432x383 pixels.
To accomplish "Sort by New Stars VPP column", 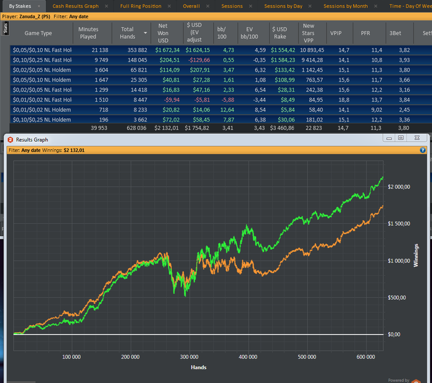I will pos(309,33).
